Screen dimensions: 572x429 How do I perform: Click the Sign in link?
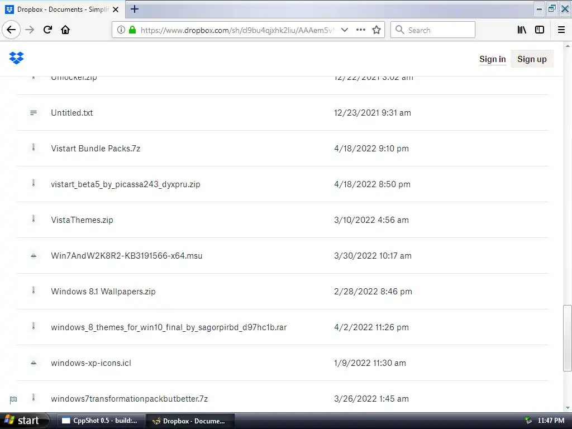point(493,59)
